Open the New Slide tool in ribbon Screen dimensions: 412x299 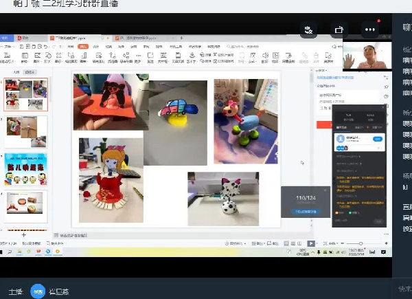[7, 57]
